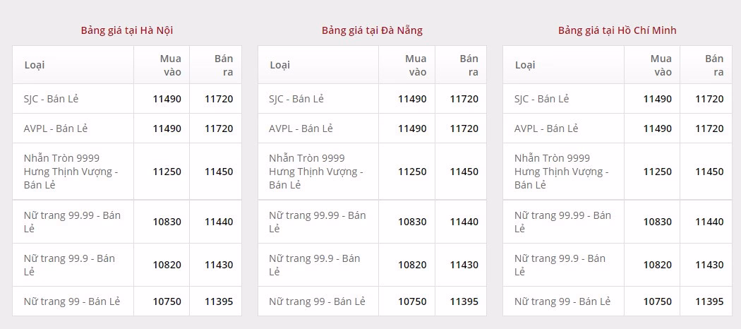Click the Bảng giá tại Đà Nẵng heading
The image size is (741, 329).
click(372, 30)
